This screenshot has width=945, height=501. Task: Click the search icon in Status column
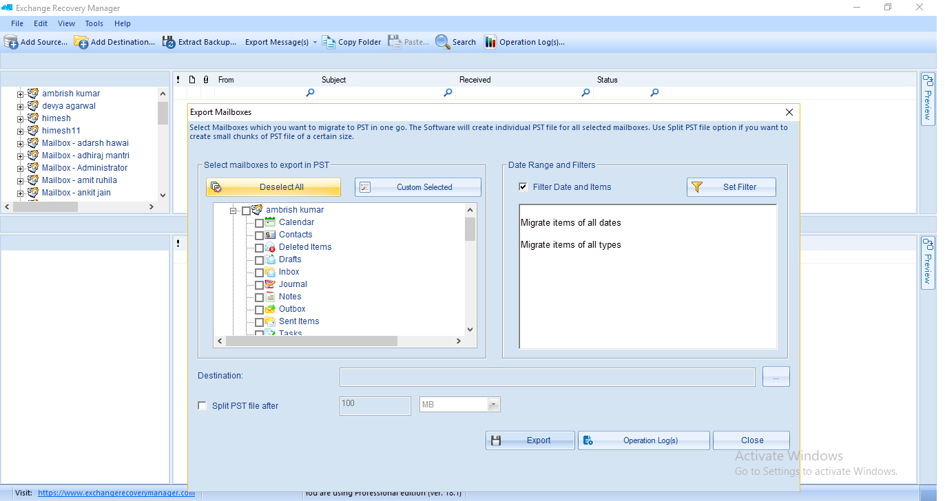[654, 93]
